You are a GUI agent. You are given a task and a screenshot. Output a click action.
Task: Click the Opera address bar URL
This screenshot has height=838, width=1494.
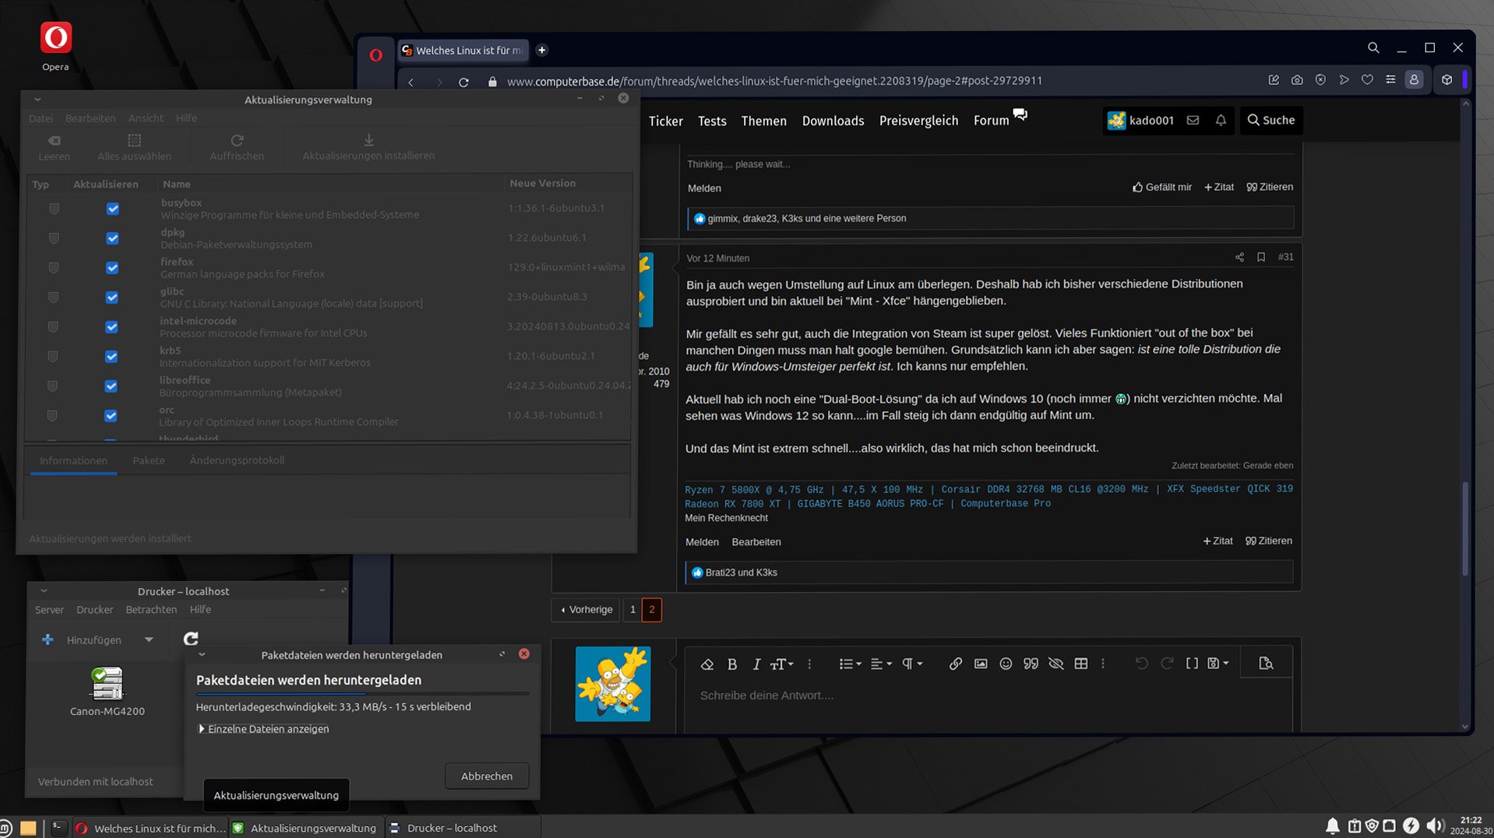(x=774, y=81)
